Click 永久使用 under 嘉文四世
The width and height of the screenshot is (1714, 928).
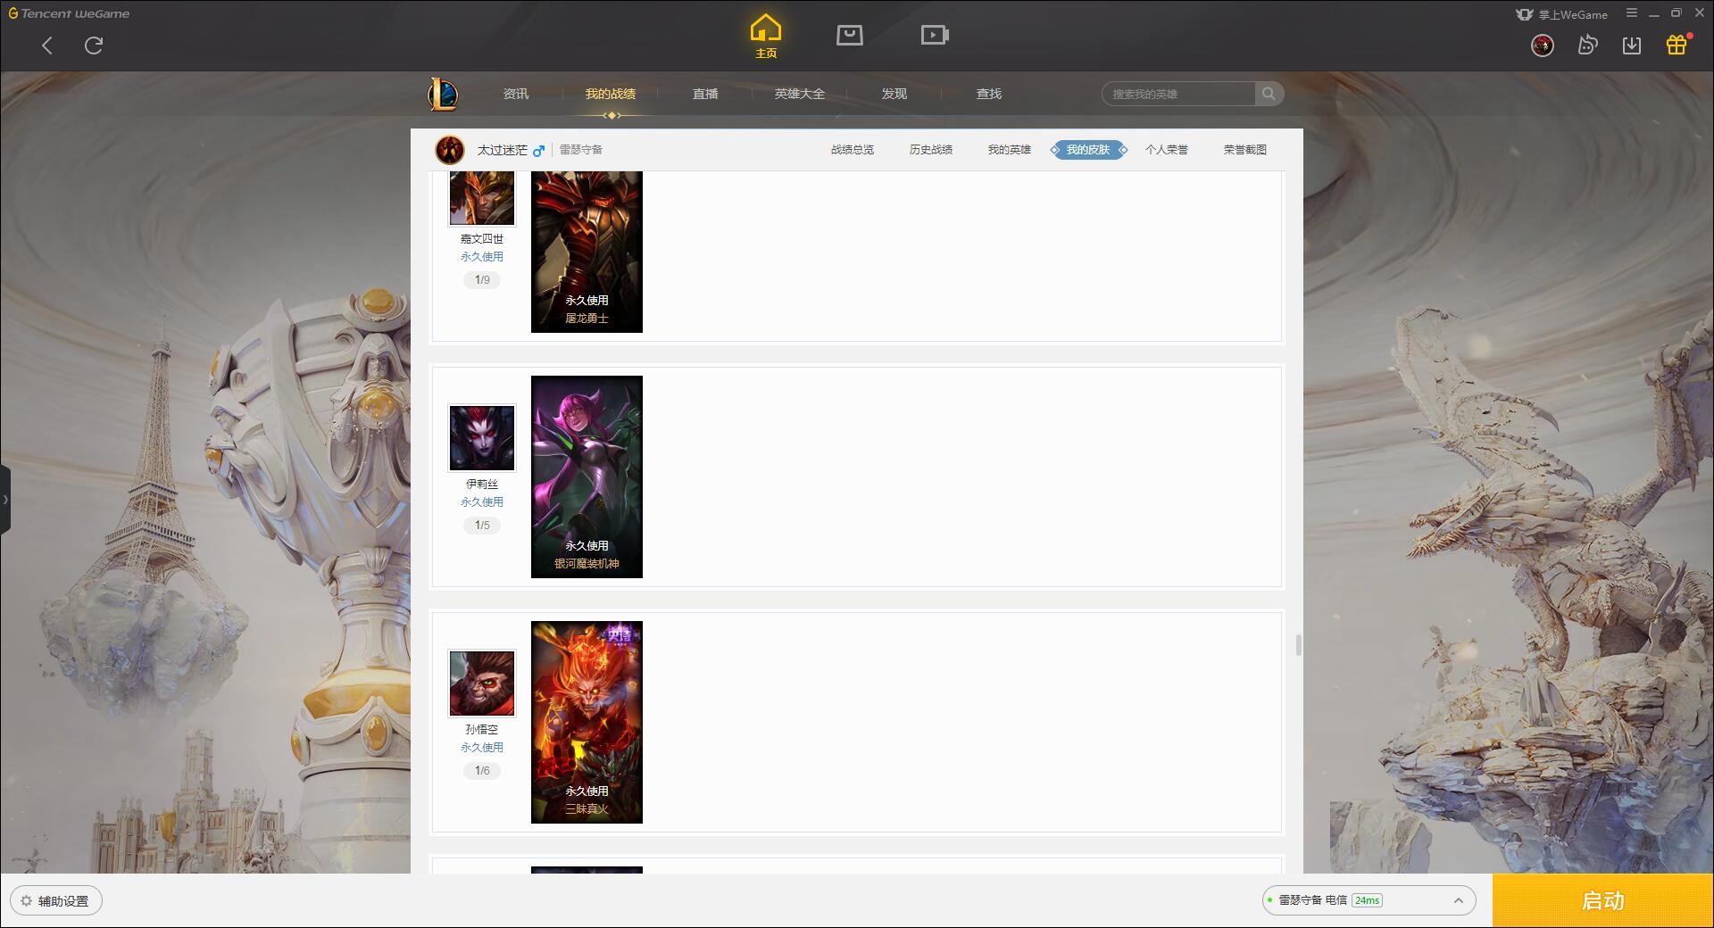point(482,257)
